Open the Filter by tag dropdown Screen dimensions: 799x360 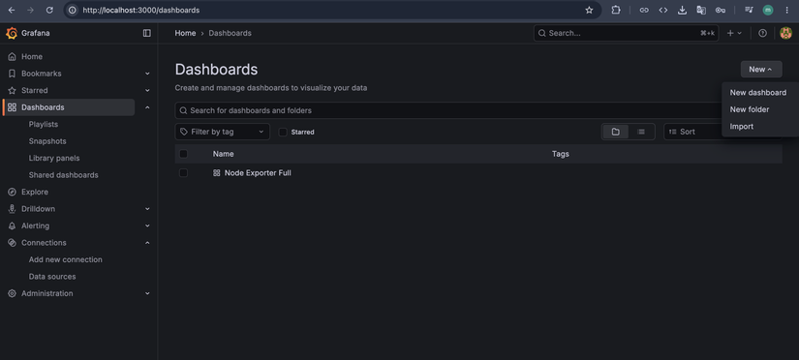coord(222,132)
